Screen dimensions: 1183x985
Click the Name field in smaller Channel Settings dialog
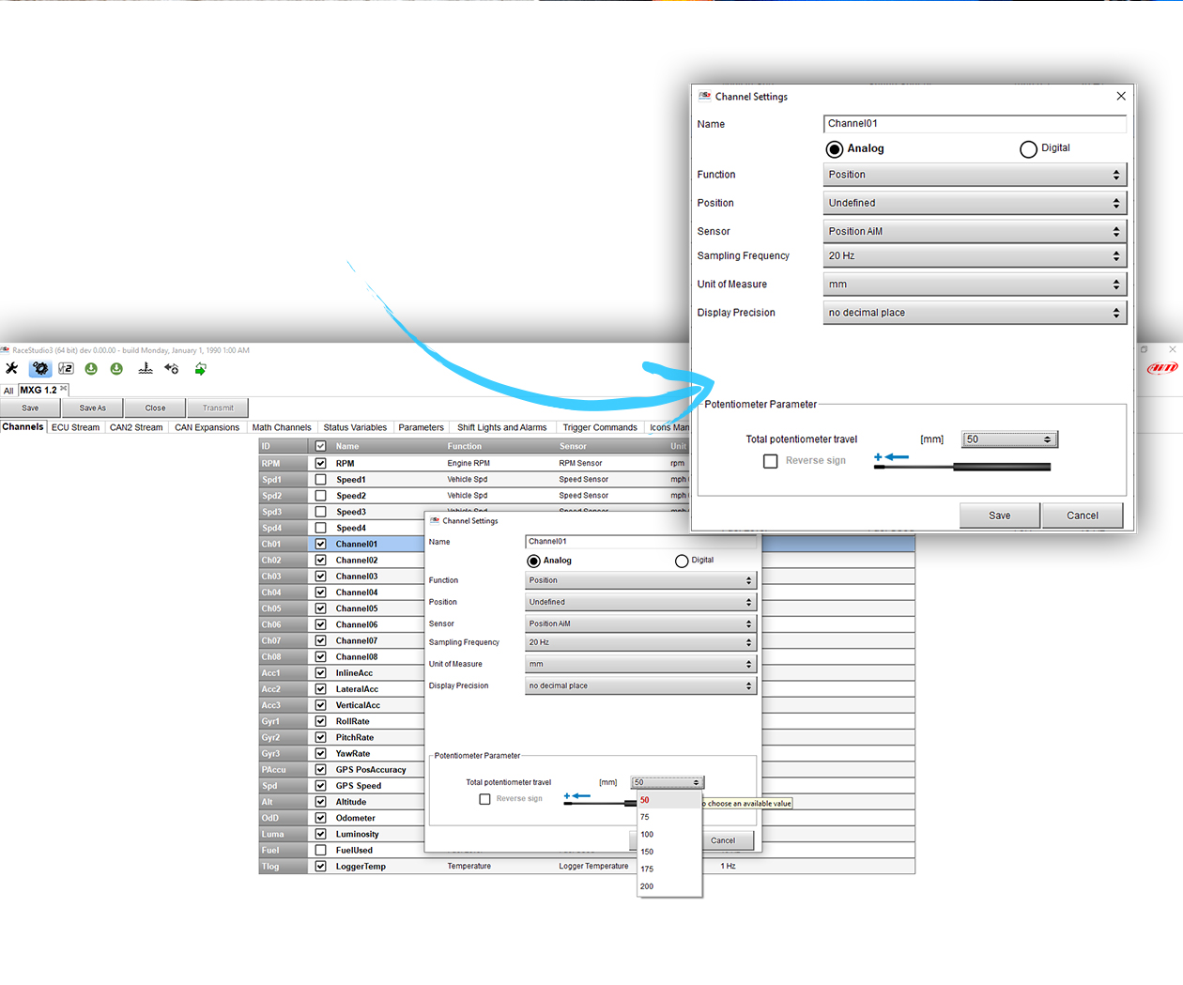click(x=640, y=542)
